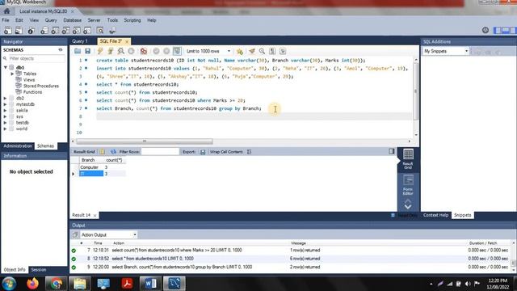The width and height of the screenshot is (517, 291).
Task: Open the object inspector info icon
Action: (x=31, y=31)
